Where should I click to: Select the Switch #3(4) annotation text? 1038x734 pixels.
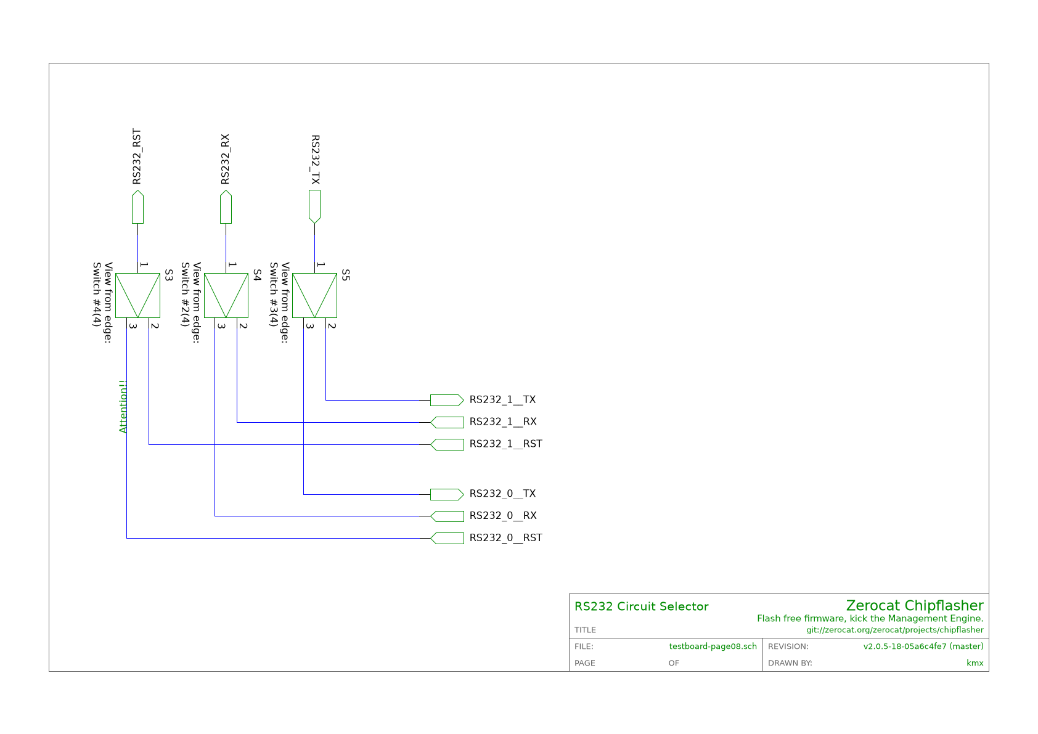[x=274, y=295]
